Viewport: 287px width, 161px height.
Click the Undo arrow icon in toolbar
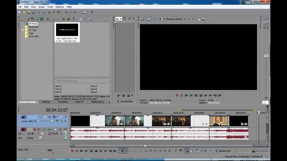(66, 13)
